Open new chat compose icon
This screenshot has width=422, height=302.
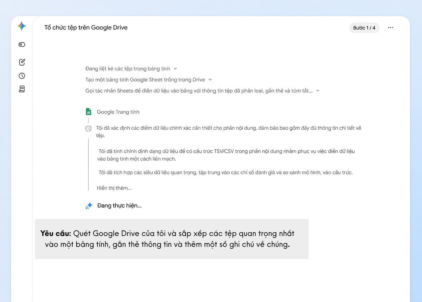tap(22, 62)
